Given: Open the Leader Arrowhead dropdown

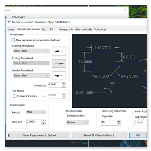Looking at the screenshot, I should [x=31, y=75].
